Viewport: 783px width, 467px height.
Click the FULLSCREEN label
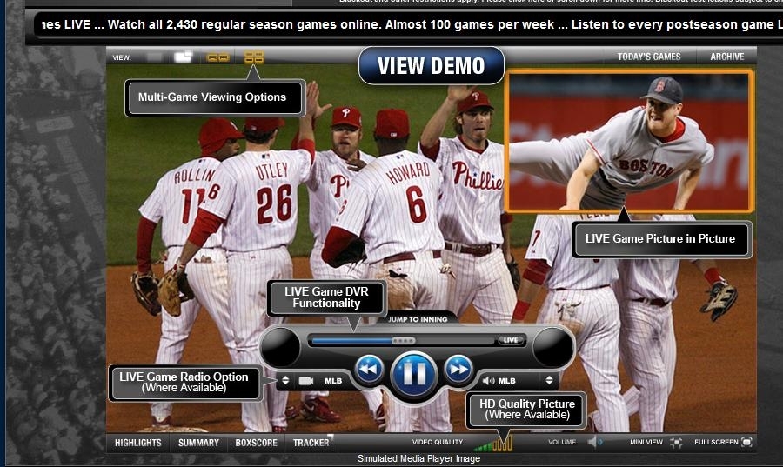point(716,442)
